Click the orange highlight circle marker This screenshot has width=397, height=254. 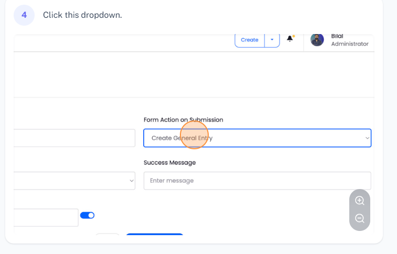pos(195,135)
